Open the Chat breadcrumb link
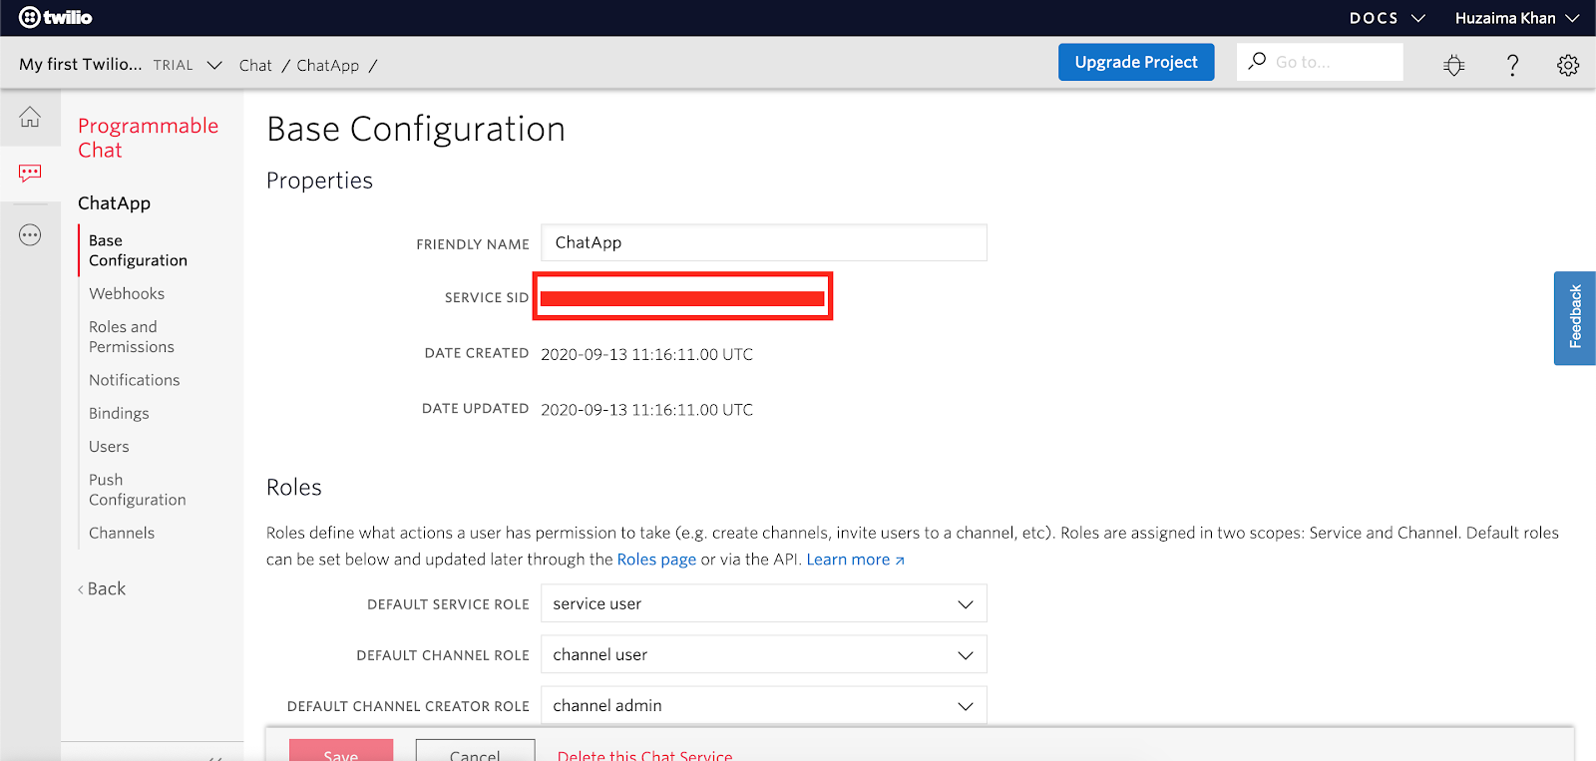 [x=255, y=66]
